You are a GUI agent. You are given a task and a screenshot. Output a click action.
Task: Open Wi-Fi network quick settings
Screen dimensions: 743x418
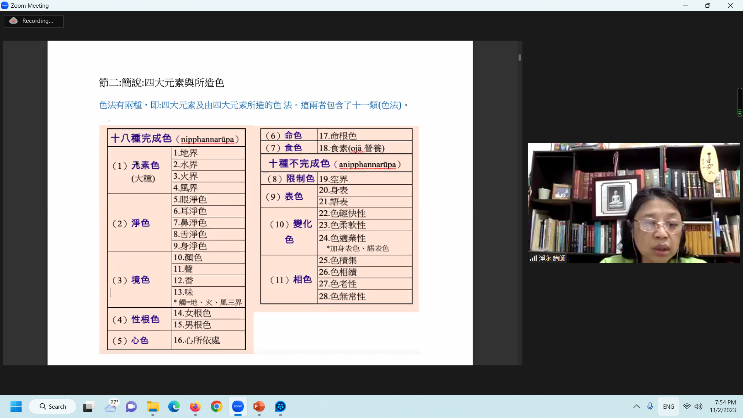pyautogui.click(x=687, y=406)
